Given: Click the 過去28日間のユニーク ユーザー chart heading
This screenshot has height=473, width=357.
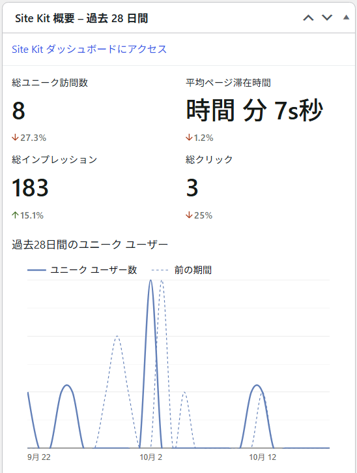Looking at the screenshot, I should pos(90,245).
